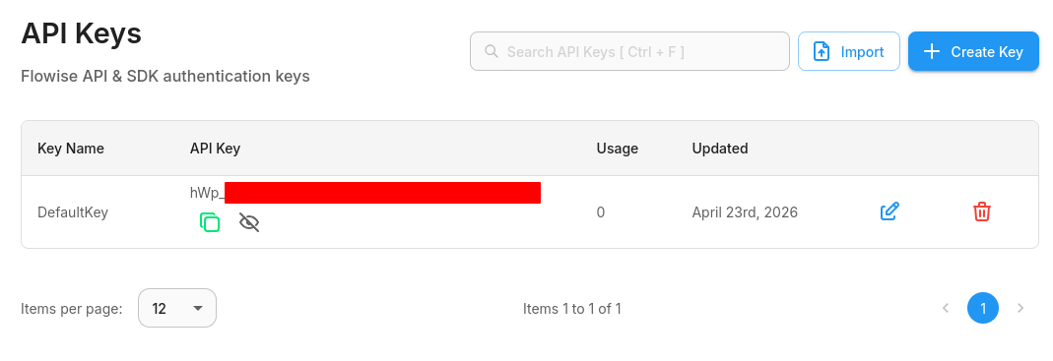Click the Usage column header

tap(618, 149)
